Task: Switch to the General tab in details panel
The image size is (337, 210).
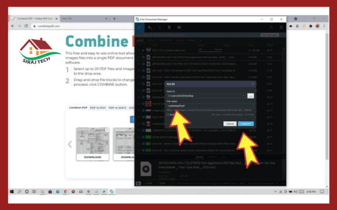Action: pos(199,157)
